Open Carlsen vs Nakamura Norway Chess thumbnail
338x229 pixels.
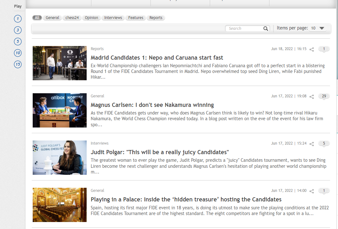59,110
